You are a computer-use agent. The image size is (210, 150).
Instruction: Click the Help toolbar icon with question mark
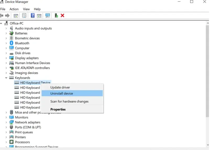click(33, 15)
